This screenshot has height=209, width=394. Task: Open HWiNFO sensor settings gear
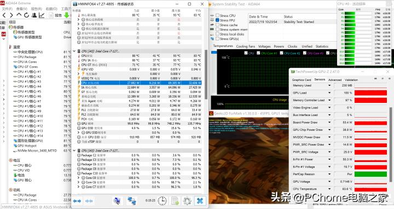[x=187, y=201]
